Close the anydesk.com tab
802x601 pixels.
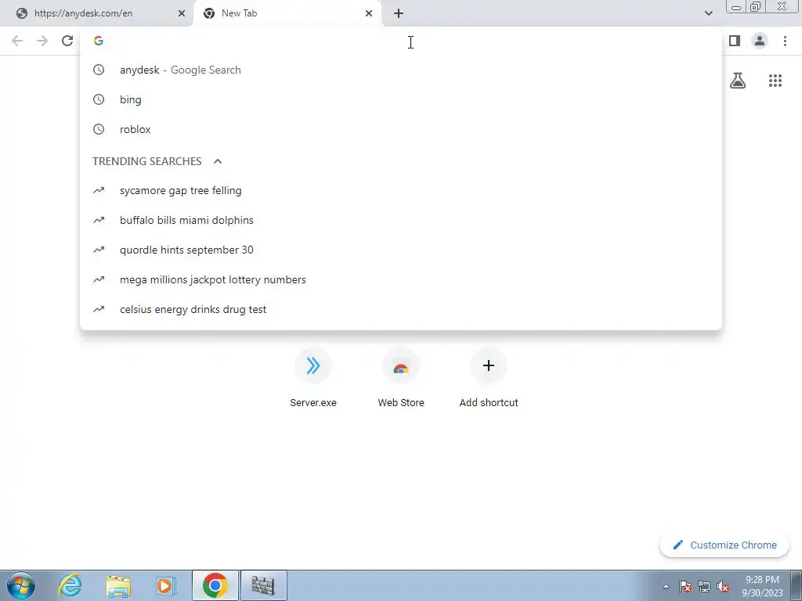tap(182, 13)
